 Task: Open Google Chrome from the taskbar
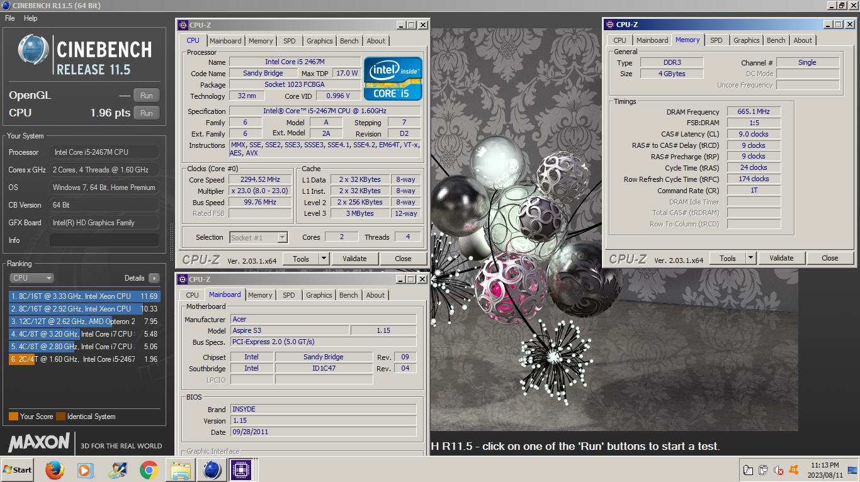(x=149, y=470)
